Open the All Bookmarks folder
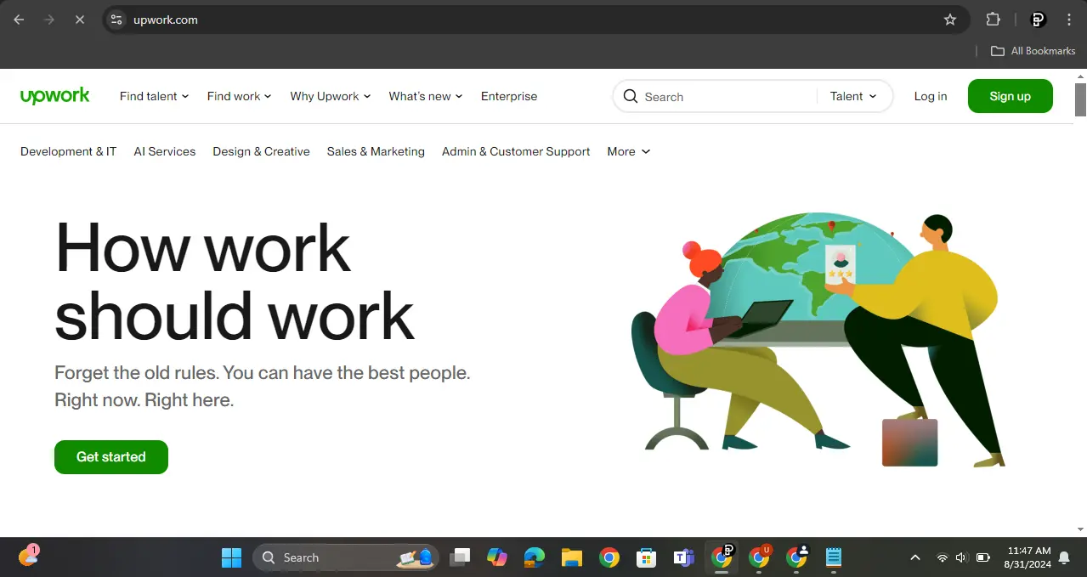 point(1033,51)
